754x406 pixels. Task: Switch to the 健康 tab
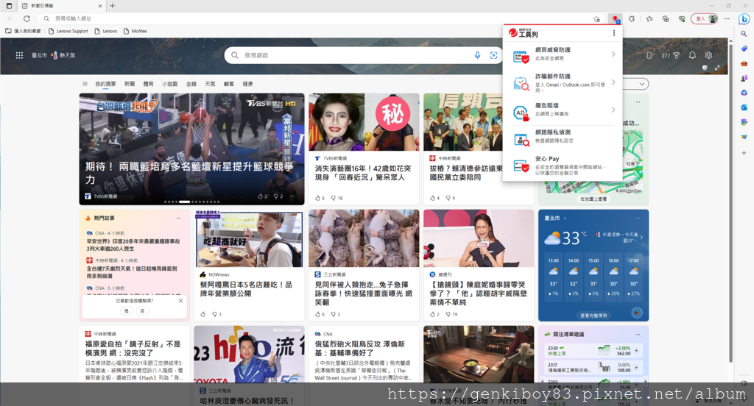[247, 84]
